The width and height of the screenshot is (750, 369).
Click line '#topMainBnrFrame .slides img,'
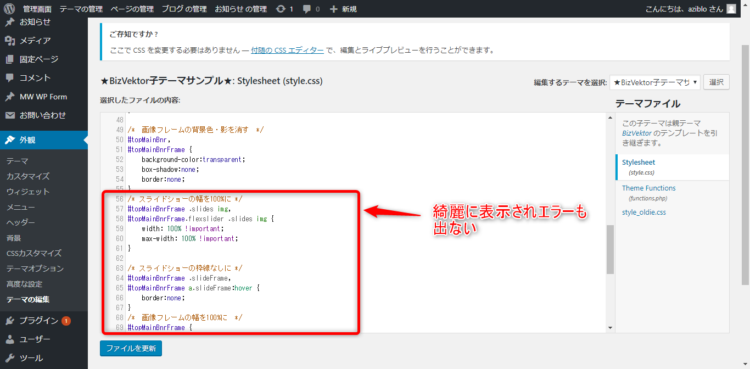point(179,209)
